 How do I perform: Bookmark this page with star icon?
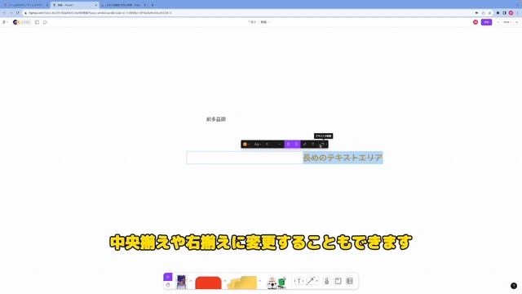point(489,13)
